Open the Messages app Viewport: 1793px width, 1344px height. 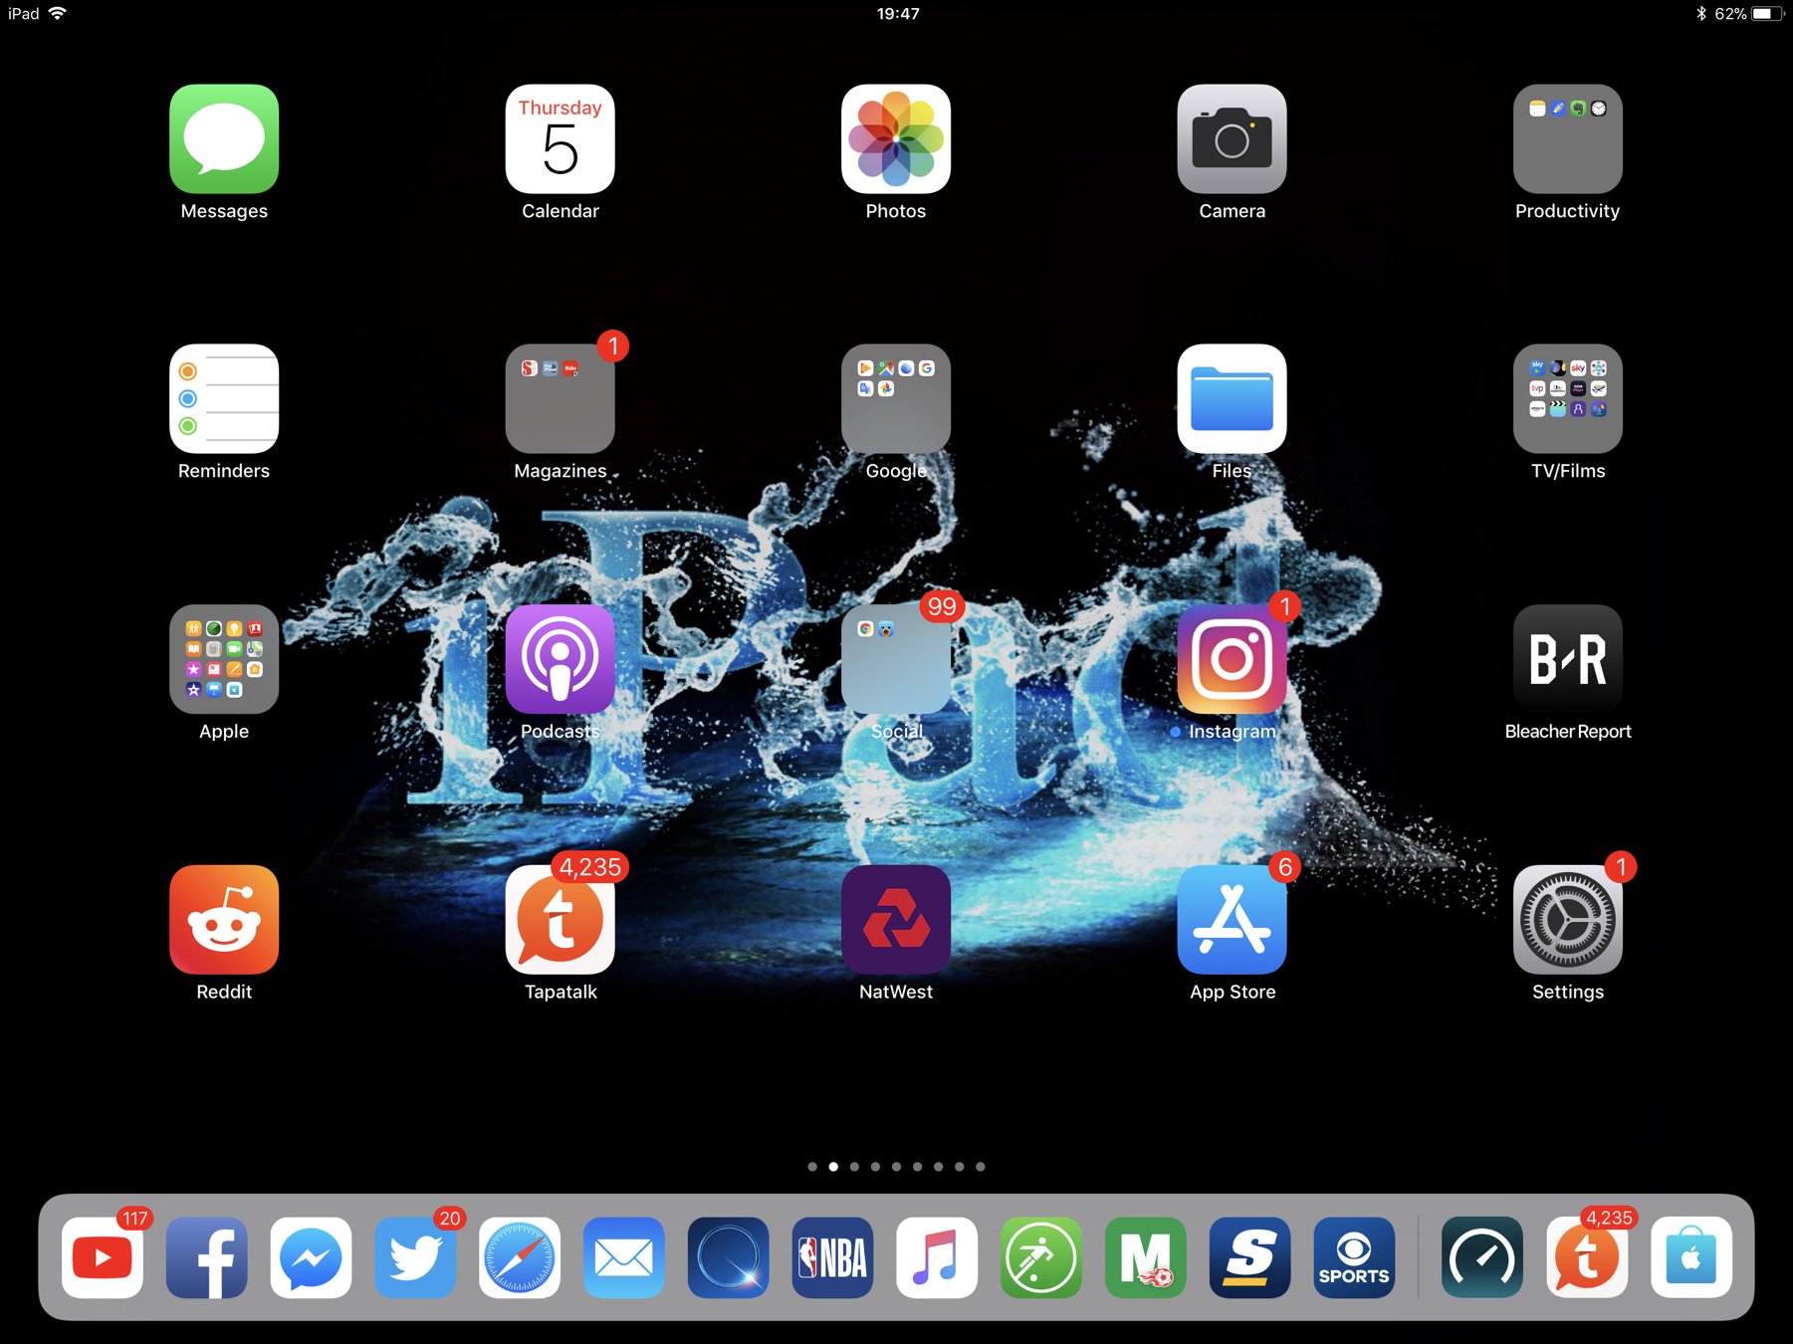pos(224,139)
